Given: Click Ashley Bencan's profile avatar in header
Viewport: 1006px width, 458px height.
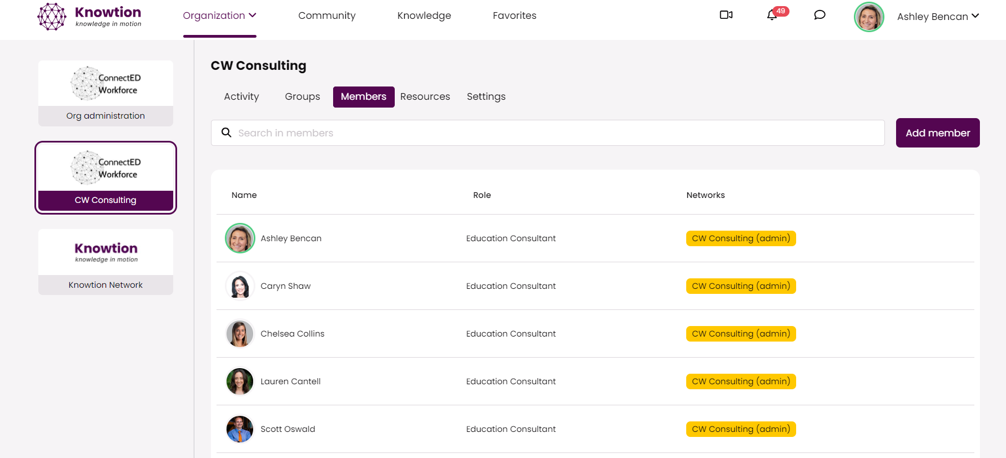Looking at the screenshot, I should click(868, 17).
